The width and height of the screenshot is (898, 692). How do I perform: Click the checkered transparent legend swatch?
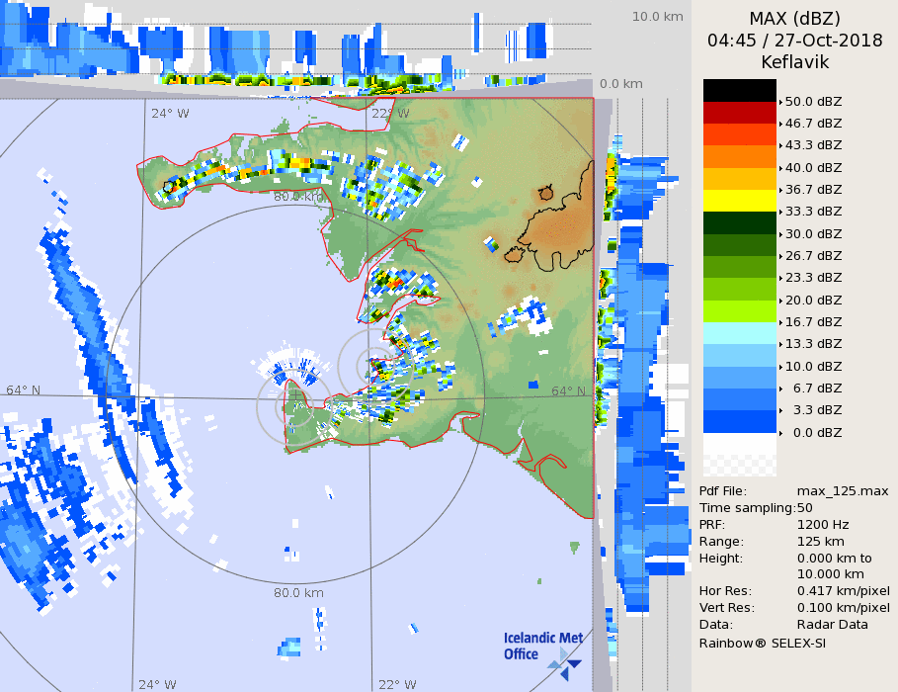[x=739, y=455]
